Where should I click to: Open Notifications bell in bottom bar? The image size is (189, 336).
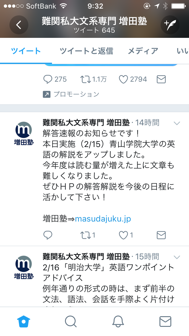[118, 322]
